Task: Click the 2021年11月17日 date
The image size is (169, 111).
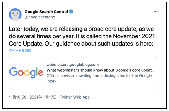Action: [x=43, y=97]
